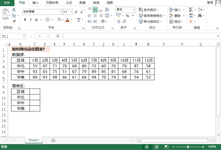The width and height of the screenshot is (221, 150).
Task: Click the Wrap Text icon
Action: (107, 10)
